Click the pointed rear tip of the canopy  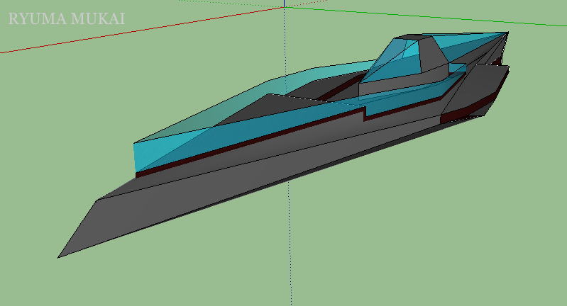tap(507, 33)
